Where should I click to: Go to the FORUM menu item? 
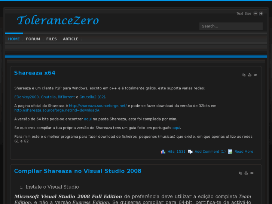(33, 39)
